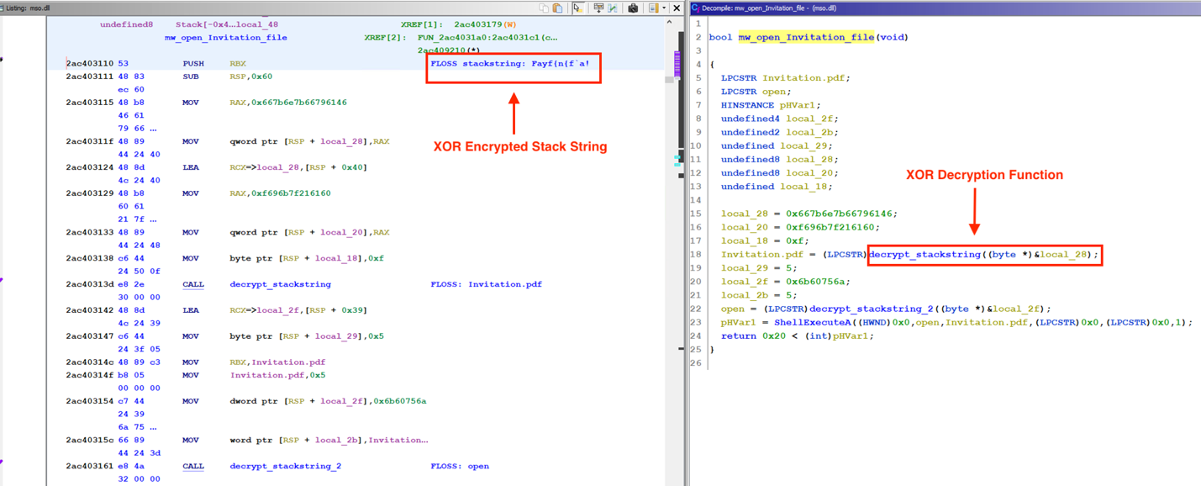
Task: Expand the dropdown arrow beside listing options
Action: point(663,8)
